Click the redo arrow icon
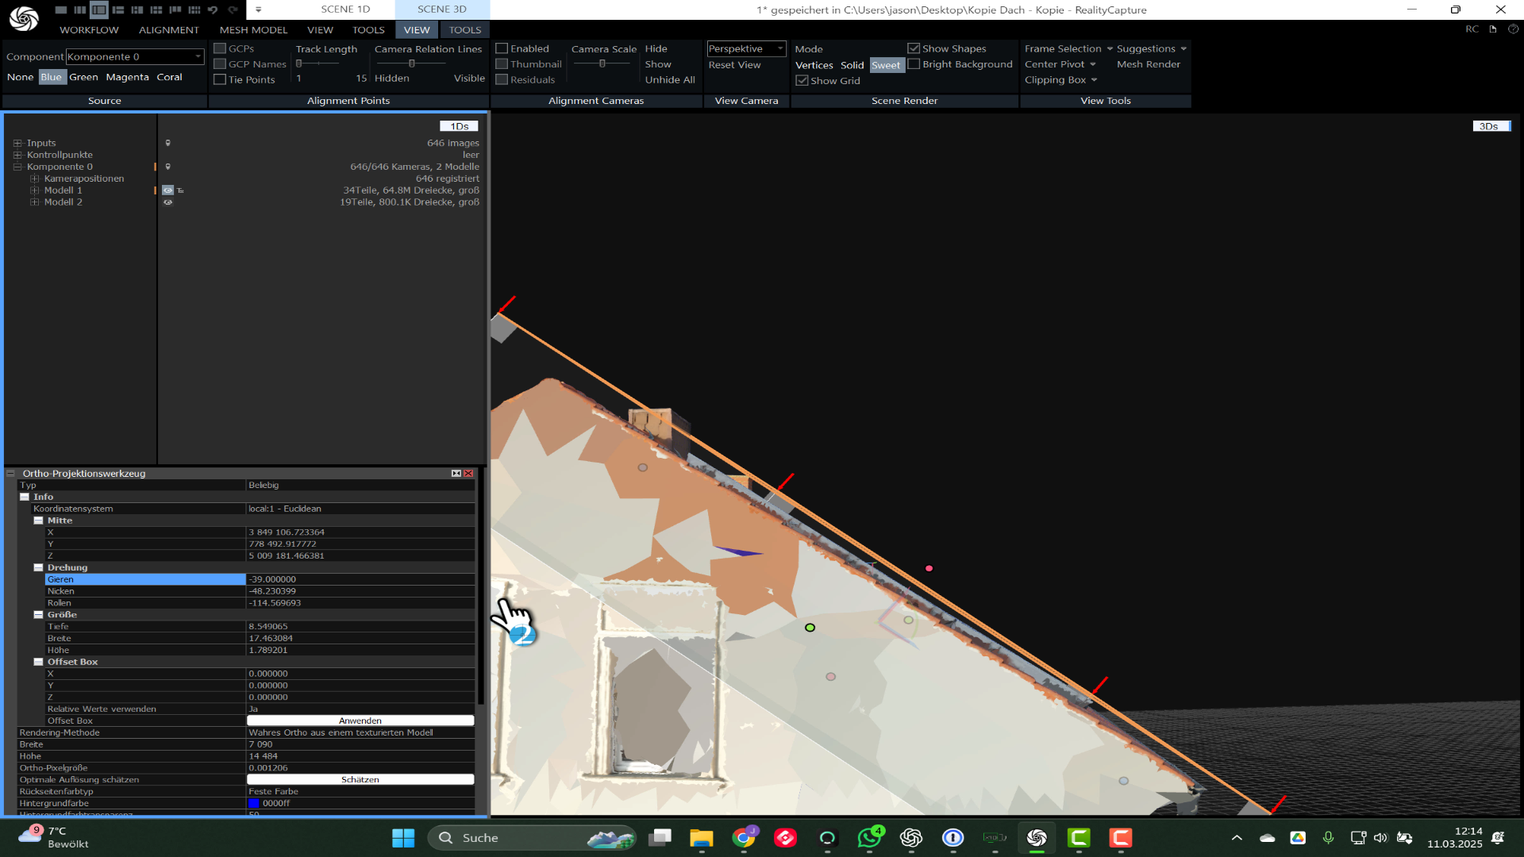The image size is (1524, 857). (x=233, y=10)
